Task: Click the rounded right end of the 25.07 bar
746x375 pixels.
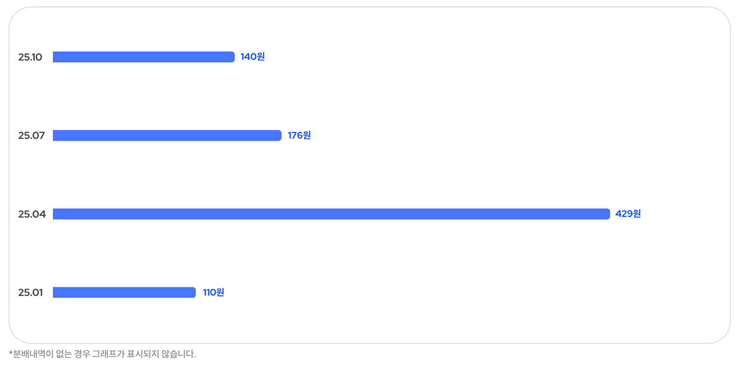Action: (x=279, y=136)
